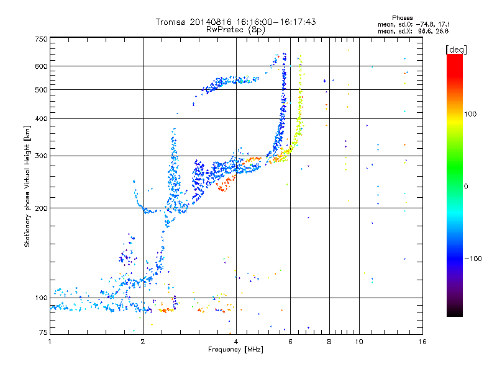Click the "Frequency [MHz]" axis label
Viewport: 497px width, 372px height.
[235, 350]
